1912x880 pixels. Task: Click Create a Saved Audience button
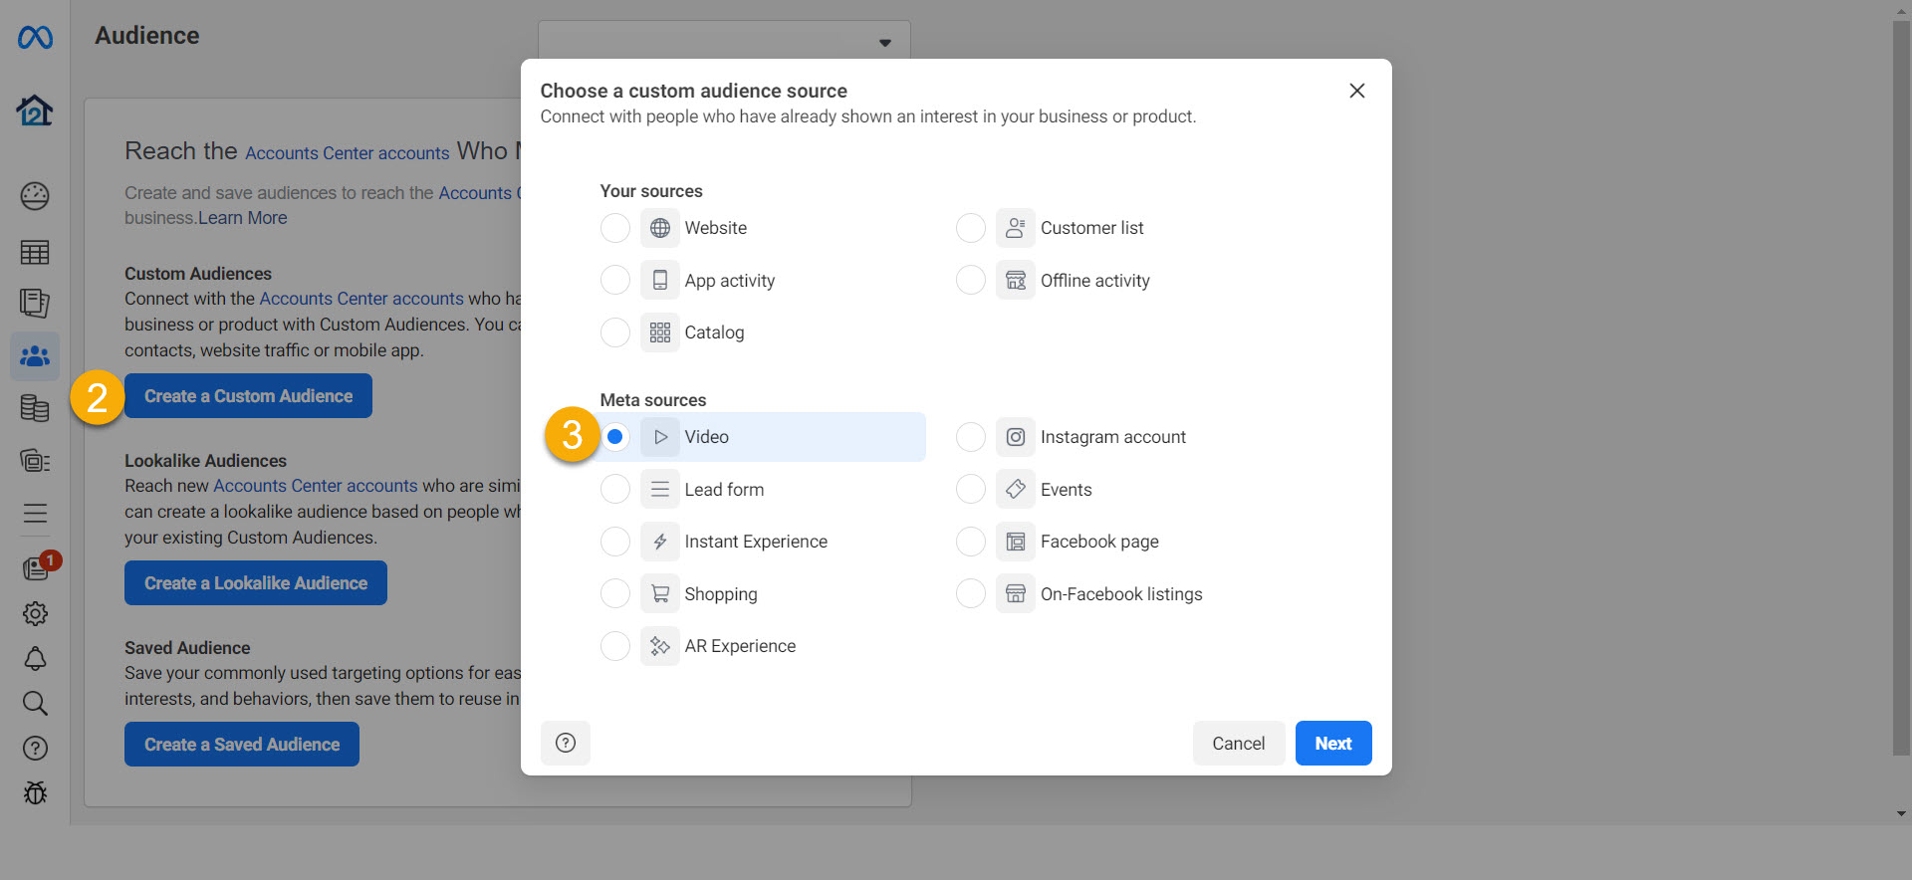point(242,745)
